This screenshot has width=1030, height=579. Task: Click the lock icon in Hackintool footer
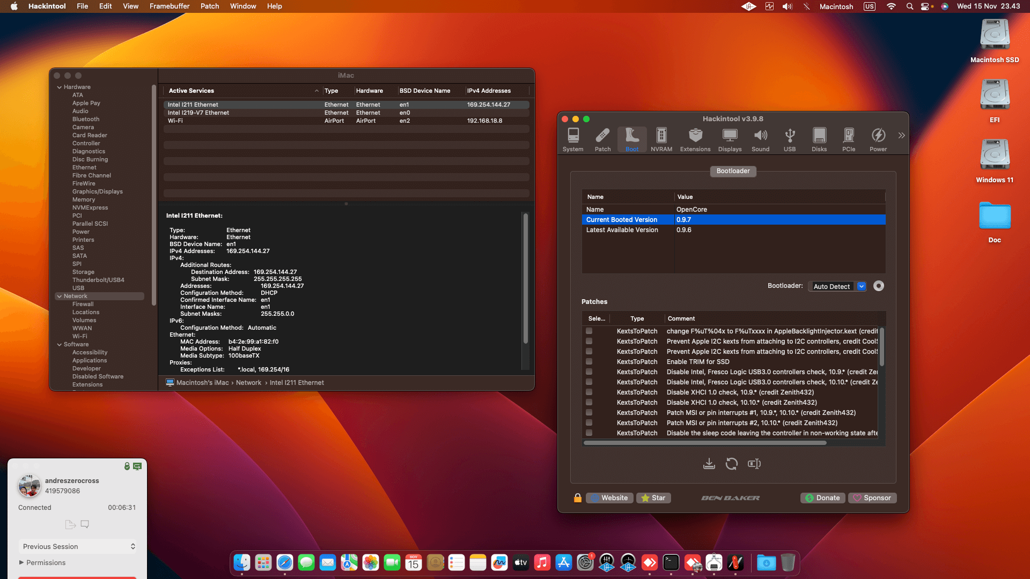pos(578,498)
